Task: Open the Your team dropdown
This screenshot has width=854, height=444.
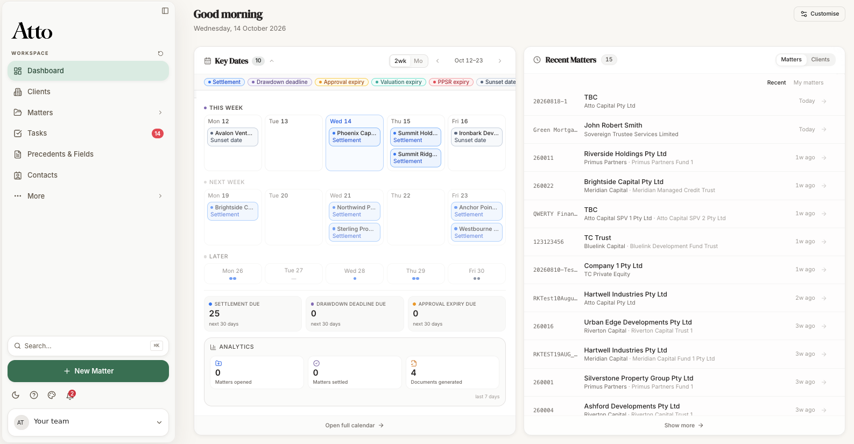Action: (88, 422)
